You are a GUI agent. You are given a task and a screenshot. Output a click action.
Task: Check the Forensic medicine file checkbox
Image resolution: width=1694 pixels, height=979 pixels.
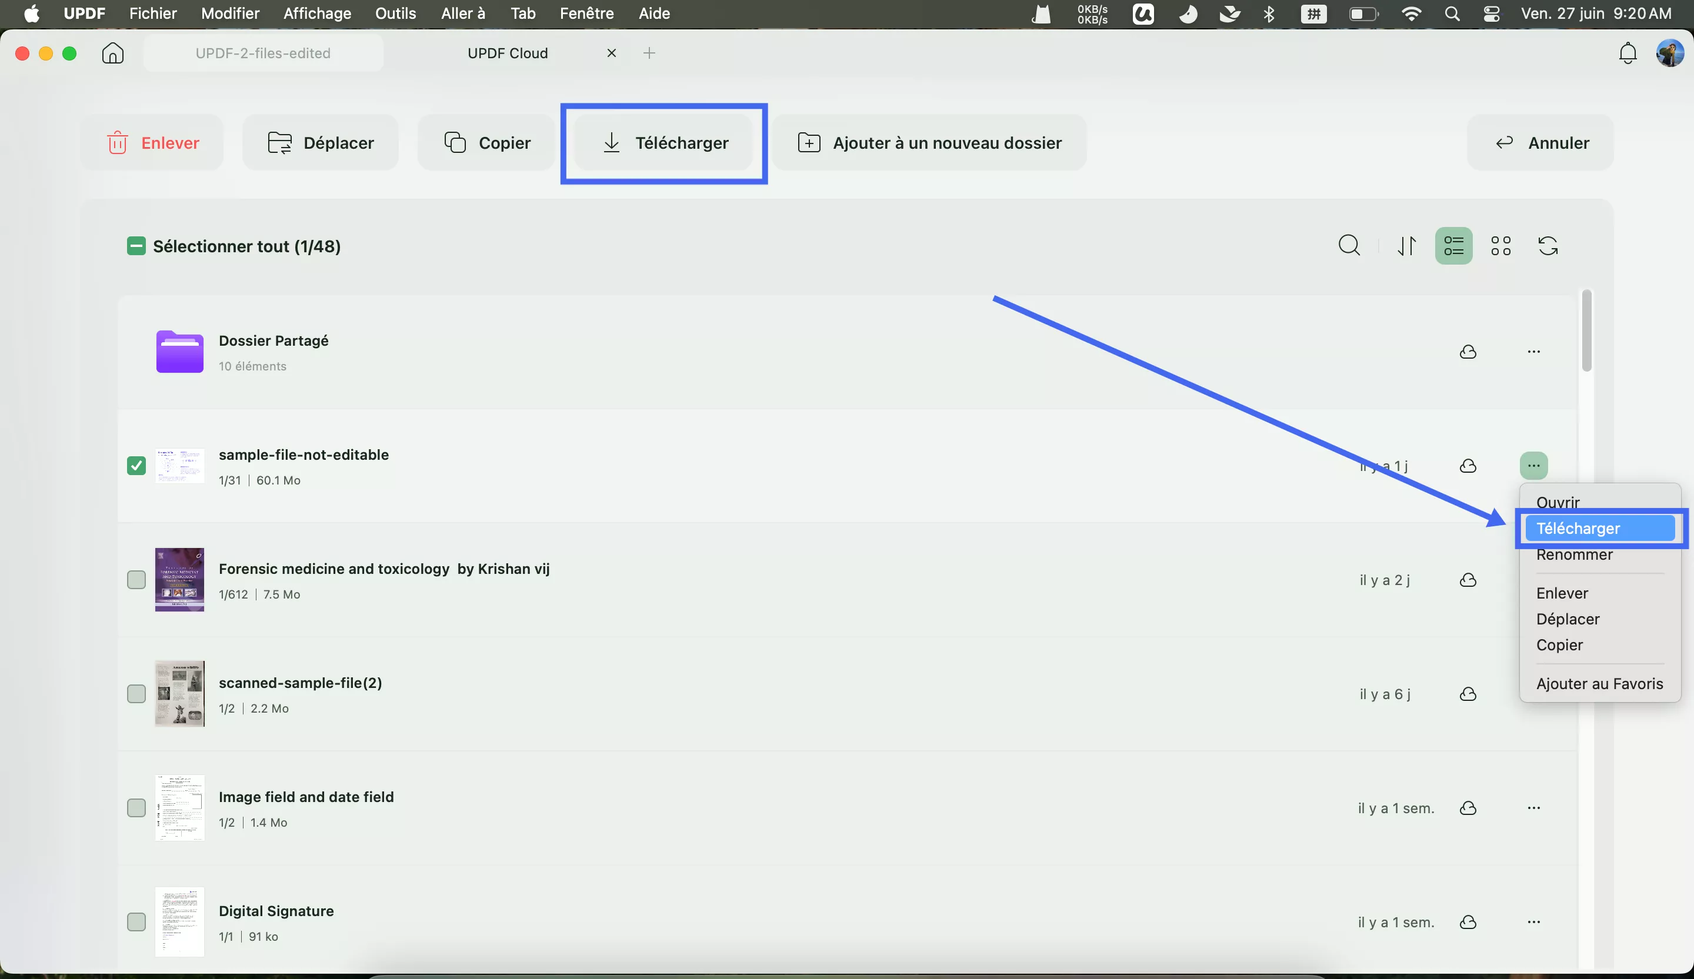[x=136, y=580]
